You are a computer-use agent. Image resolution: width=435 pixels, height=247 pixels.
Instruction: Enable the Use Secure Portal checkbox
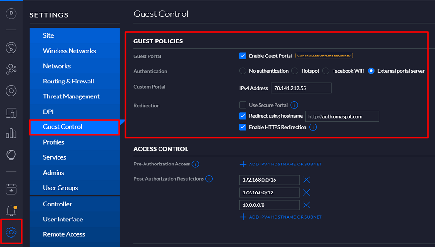[x=243, y=105]
